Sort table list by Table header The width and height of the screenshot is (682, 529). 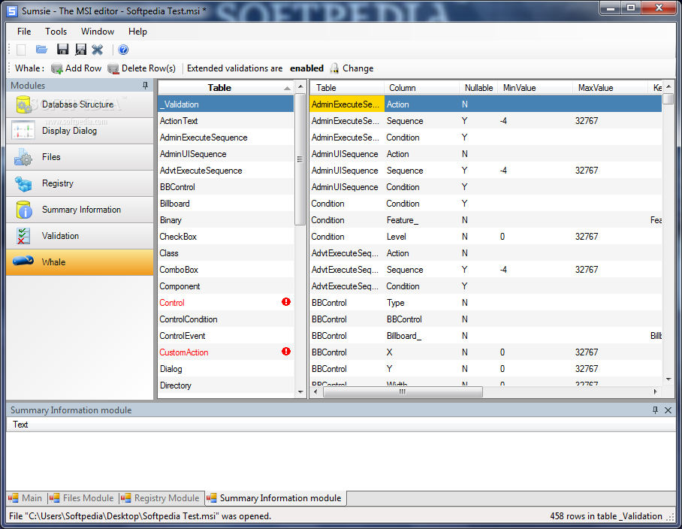(x=225, y=88)
